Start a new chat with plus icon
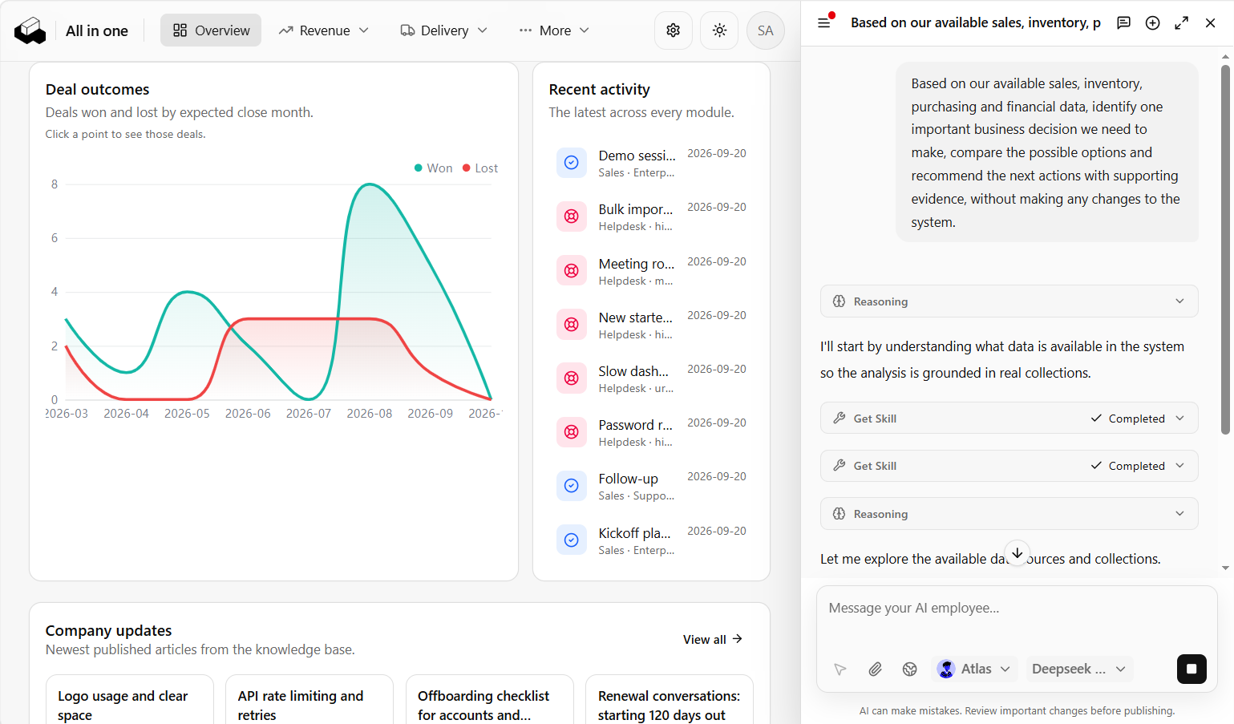The width and height of the screenshot is (1234, 724). click(x=1152, y=22)
